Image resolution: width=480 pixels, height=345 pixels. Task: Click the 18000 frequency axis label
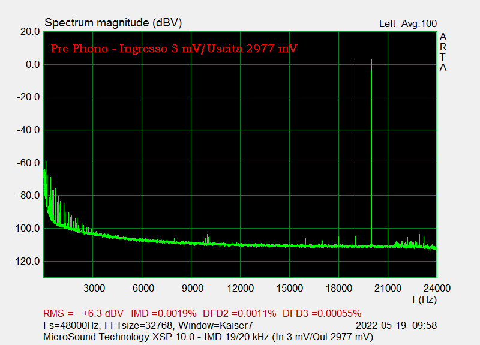coord(339,289)
